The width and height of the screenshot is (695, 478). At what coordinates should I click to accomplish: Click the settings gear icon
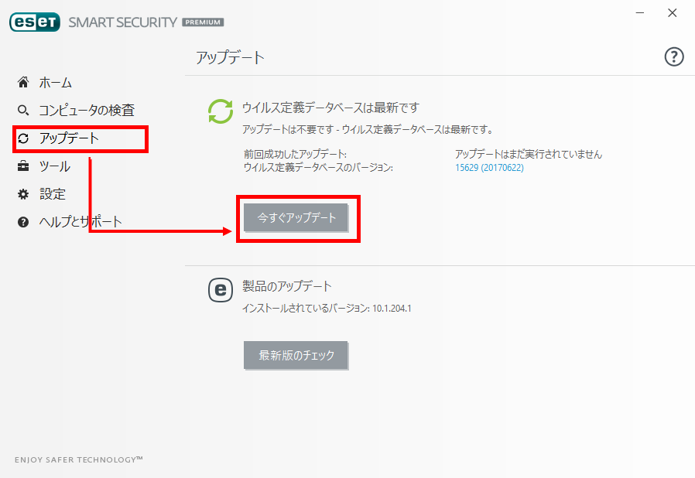pyautogui.click(x=23, y=194)
